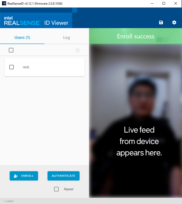Switch to the Users (1) tab
182x204 pixels.
pyautogui.click(x=22, y=37)
